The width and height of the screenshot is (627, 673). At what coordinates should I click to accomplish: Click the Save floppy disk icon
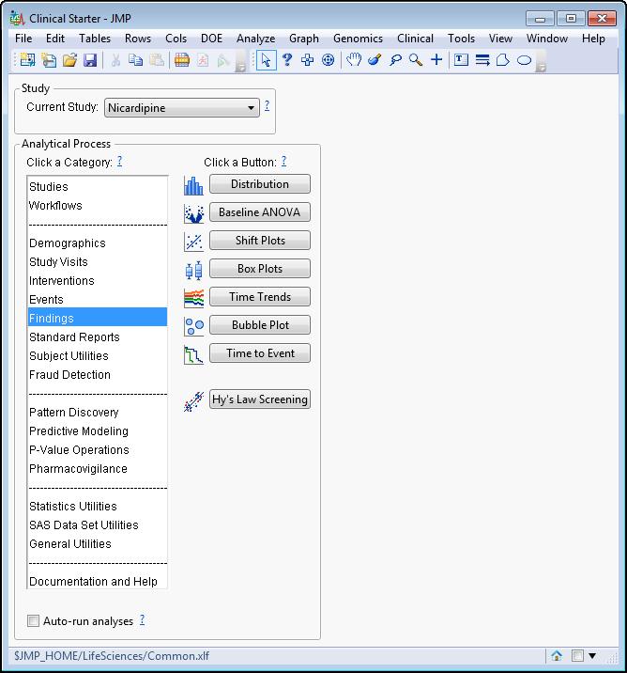[90, 59]
